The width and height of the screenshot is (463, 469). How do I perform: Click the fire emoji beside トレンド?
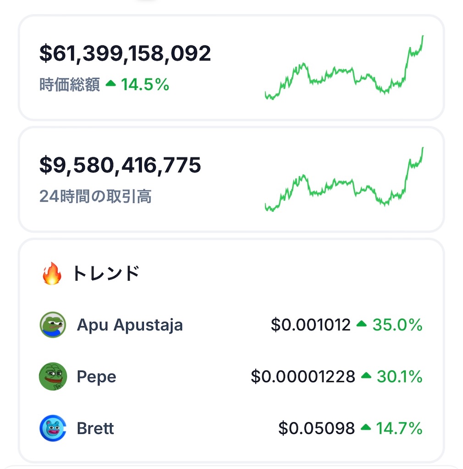52,273
